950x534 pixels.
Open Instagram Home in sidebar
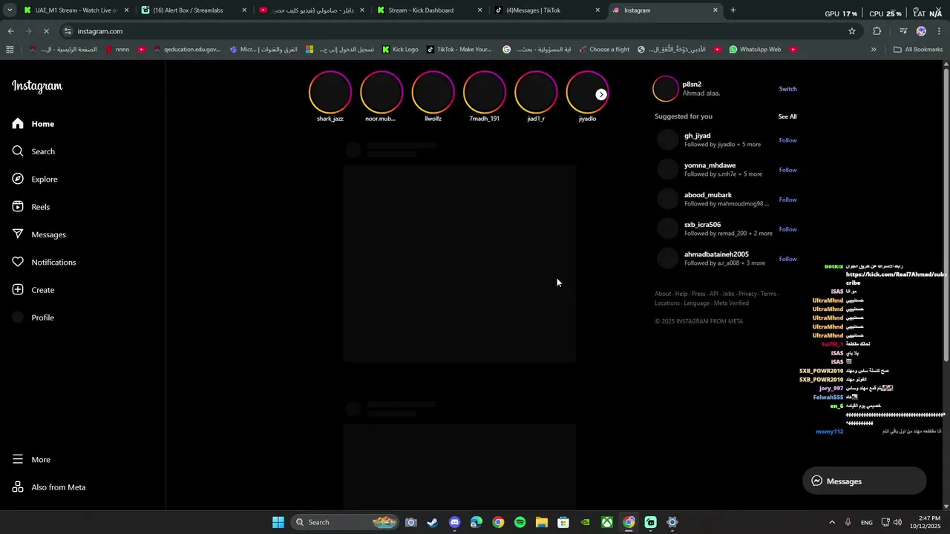click(33, 124)
